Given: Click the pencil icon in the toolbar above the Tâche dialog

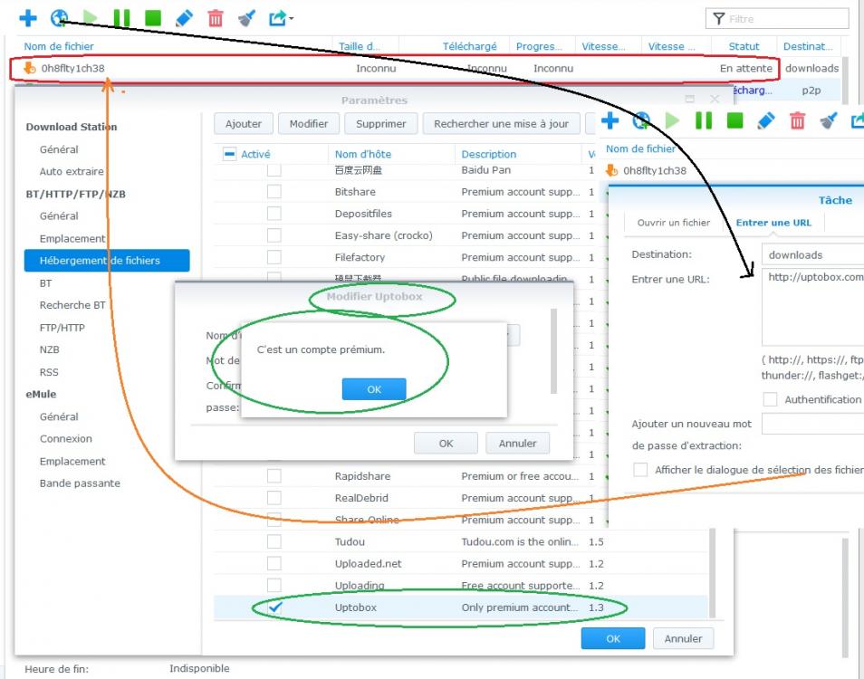Looking at the screenshot, I should [766, 120].
